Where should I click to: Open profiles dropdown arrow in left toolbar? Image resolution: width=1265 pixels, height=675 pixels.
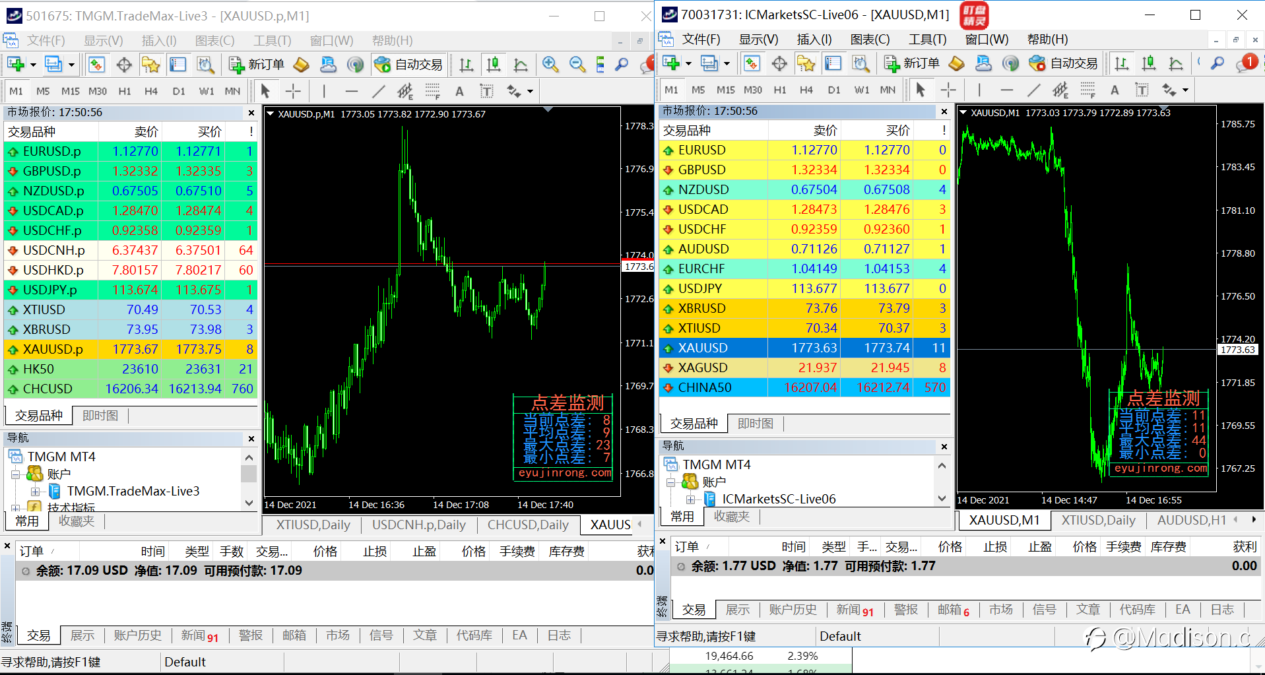pos(71,65)
